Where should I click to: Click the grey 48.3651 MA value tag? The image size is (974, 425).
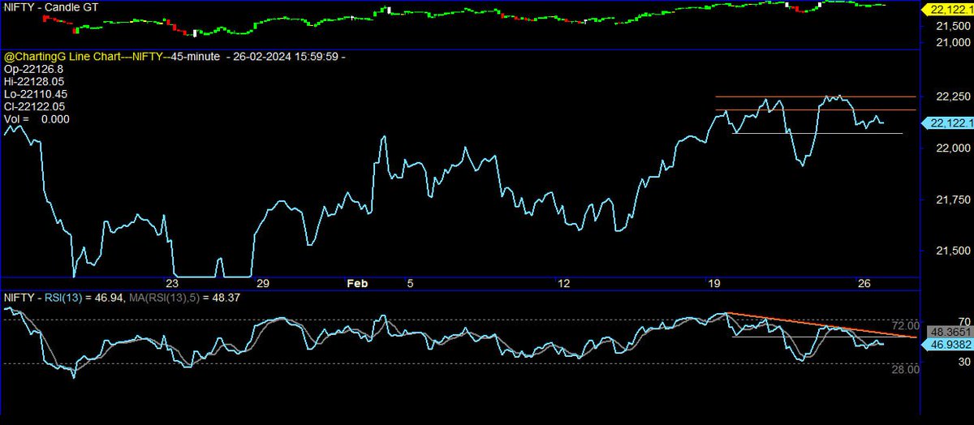coord(949,333)
